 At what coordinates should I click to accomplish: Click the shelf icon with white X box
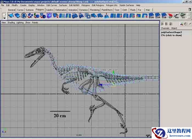(x=87, y=16)
